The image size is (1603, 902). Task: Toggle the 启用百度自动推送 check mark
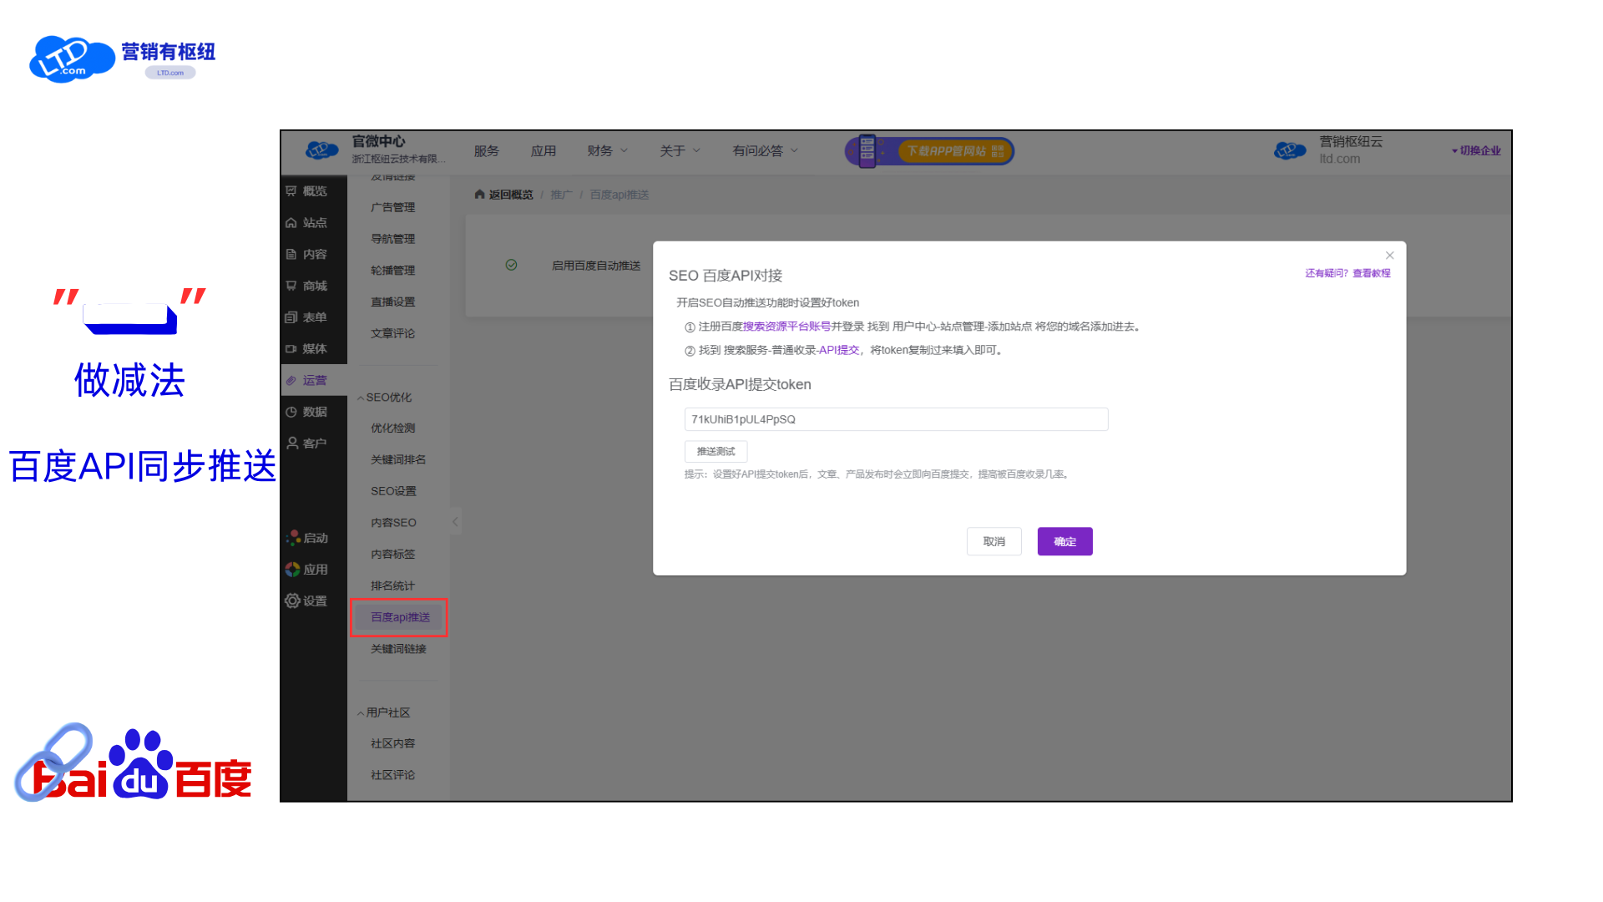[x=511, y=265]
